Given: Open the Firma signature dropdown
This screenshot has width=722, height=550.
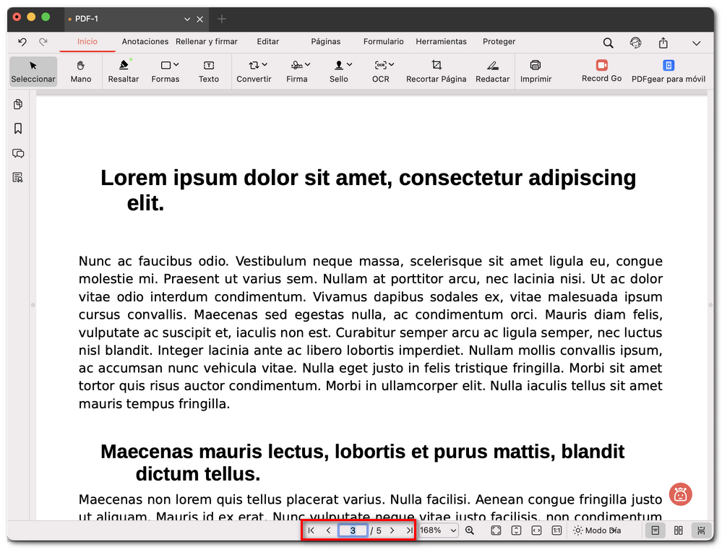Looking at the screenshot, I should click(297, 70).
